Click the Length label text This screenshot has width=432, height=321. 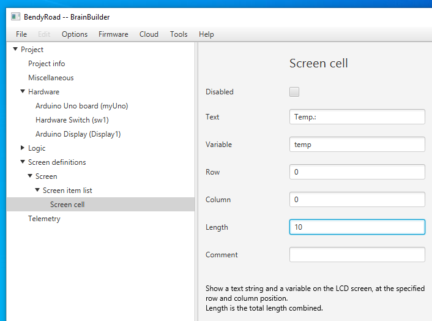(x=217, y=227)
